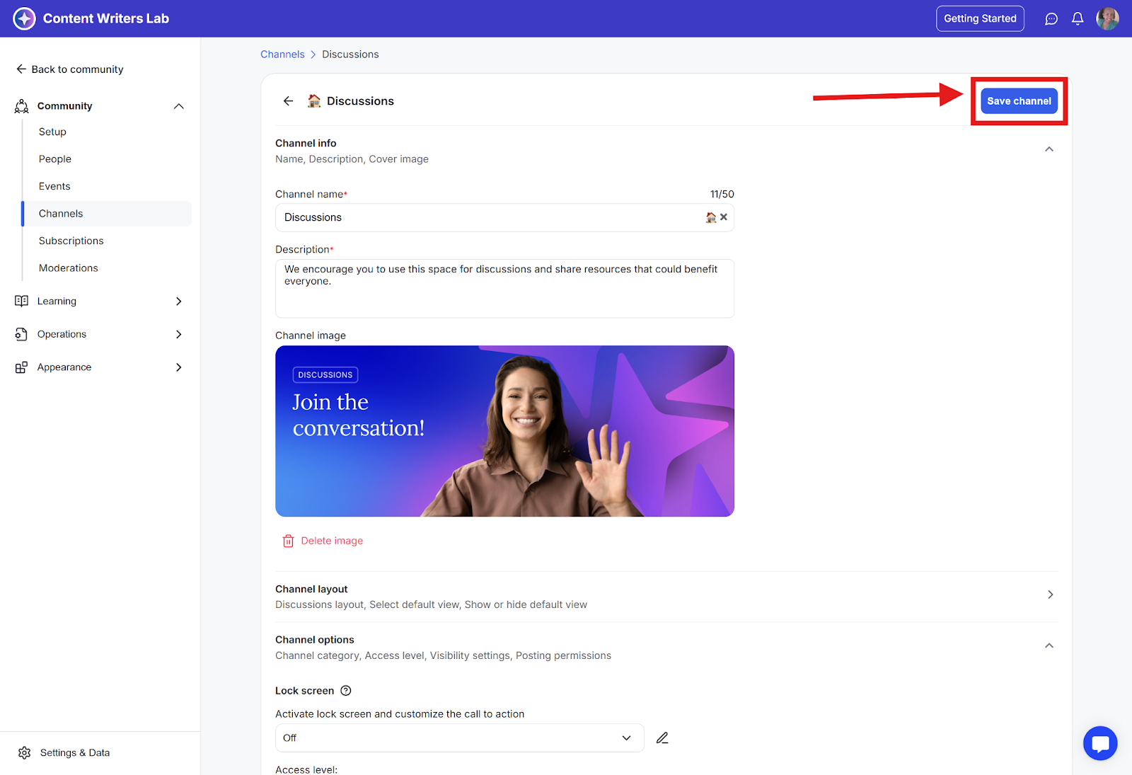Expand the Channel layout section
The image size is (1132, 775).
[1051, 595]
